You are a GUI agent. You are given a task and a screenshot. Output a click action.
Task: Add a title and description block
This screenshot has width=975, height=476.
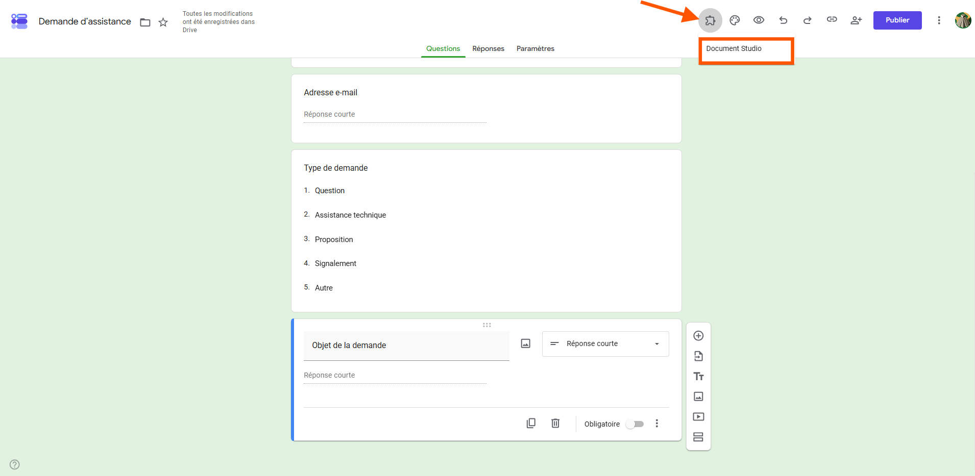point(698,376)
